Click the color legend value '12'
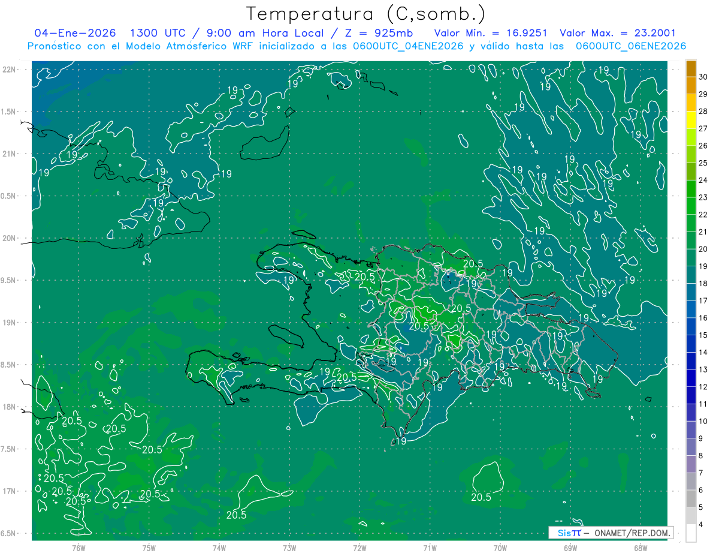This screenshot has width=719, height=556. click(703, 387)
